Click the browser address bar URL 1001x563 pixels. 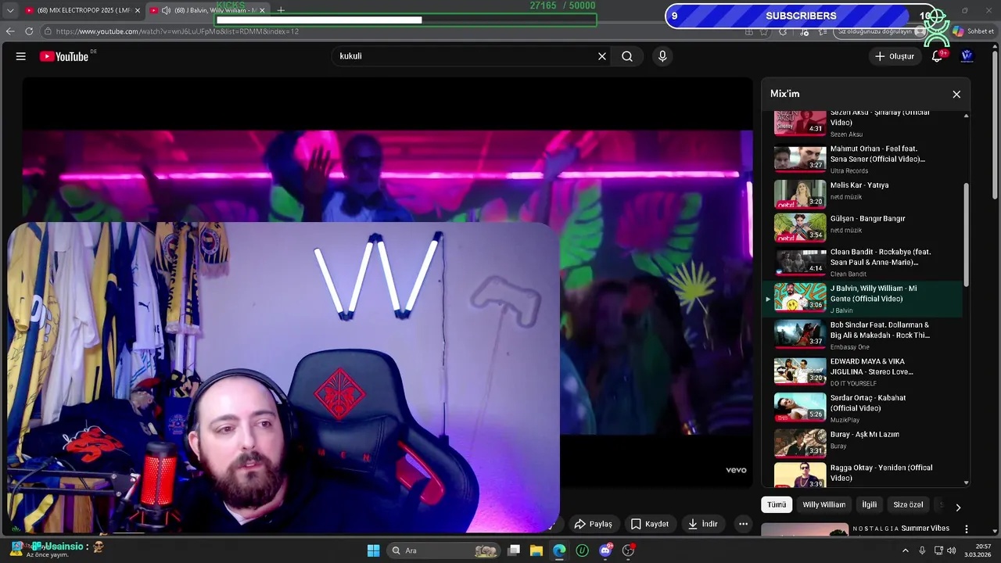tap(178, 31)
